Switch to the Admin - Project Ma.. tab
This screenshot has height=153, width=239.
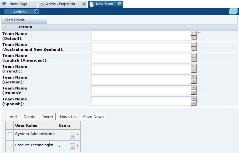point(62,4)
